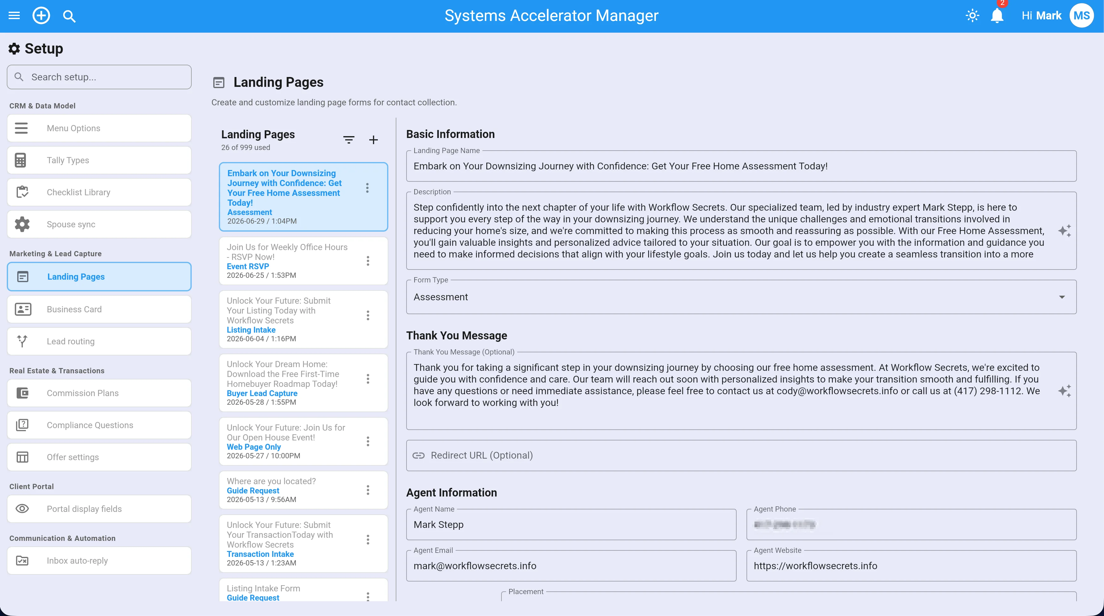Open options for Listing Intake page
Image resolution: width=1104 pixels, height=616 pixels.
(368, 316)
